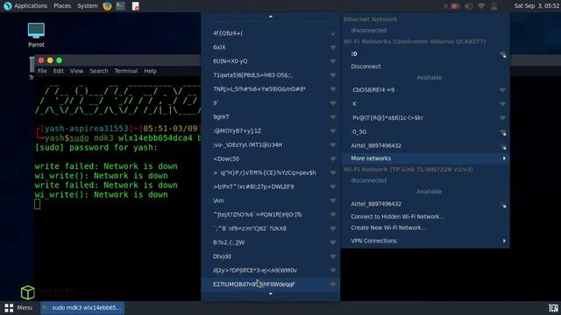Connect to network CbOS8/RE!4 =9
This screenshot has width=561, height=315.
click(425, 90)
